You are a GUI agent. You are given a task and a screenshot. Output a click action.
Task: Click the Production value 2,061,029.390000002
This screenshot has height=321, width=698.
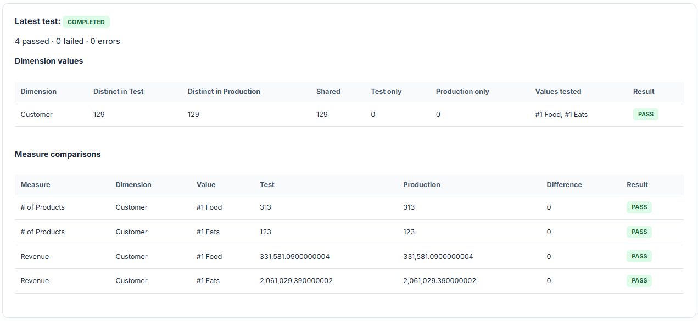point(439,281)
